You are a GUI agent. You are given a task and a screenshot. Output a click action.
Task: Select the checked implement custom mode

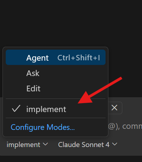click(x=55, y=109)
